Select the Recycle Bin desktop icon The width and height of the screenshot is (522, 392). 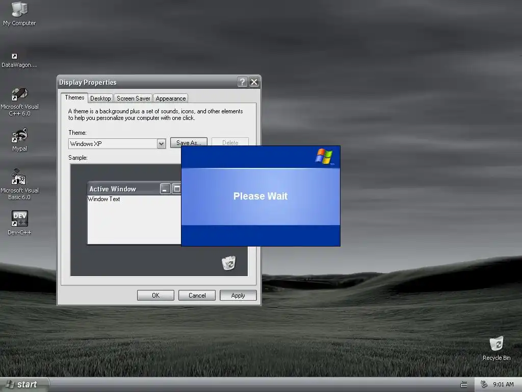[x=497, y=348]
